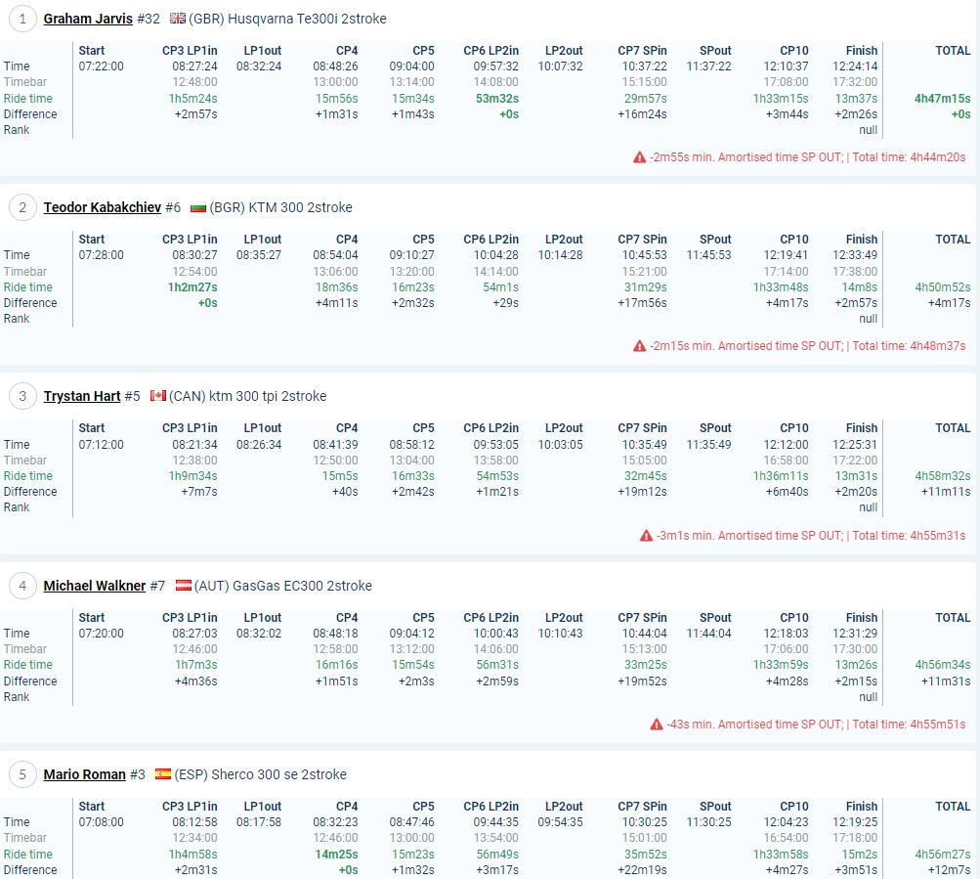Viewport: 980px width, 879px height.
Task: Select rider number #7
Action: point(157,586)
